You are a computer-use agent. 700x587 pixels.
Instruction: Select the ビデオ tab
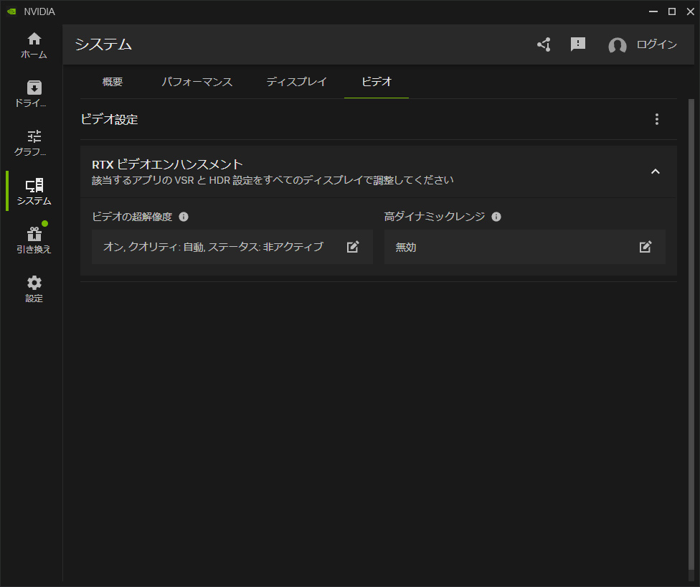click(x=377, y=82)
